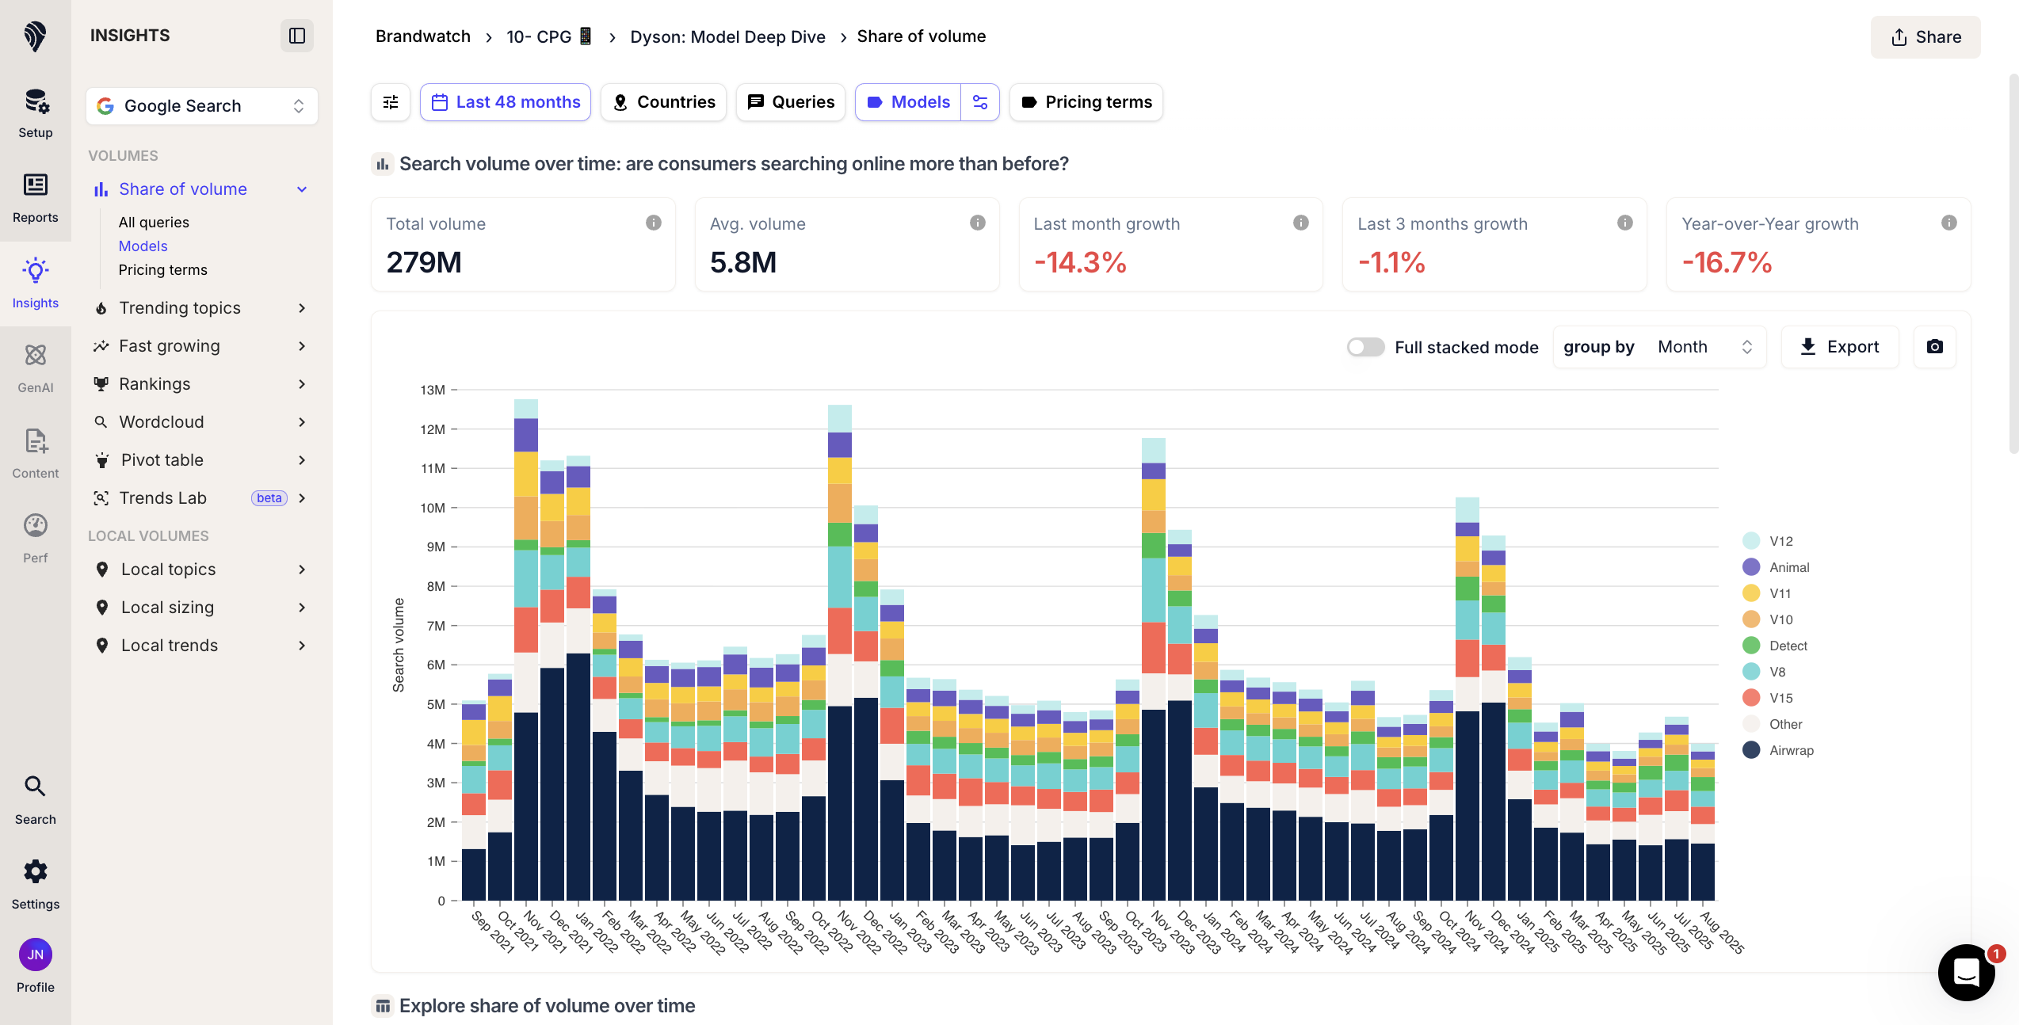Toggle V12 series in chart legend
Viewport: 2019px width, 1025px height.
pyautogui.click(x=1779, y=541)
